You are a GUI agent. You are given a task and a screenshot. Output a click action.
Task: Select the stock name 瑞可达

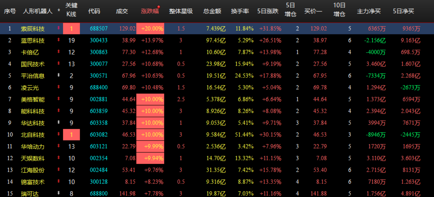coord(30,194)
